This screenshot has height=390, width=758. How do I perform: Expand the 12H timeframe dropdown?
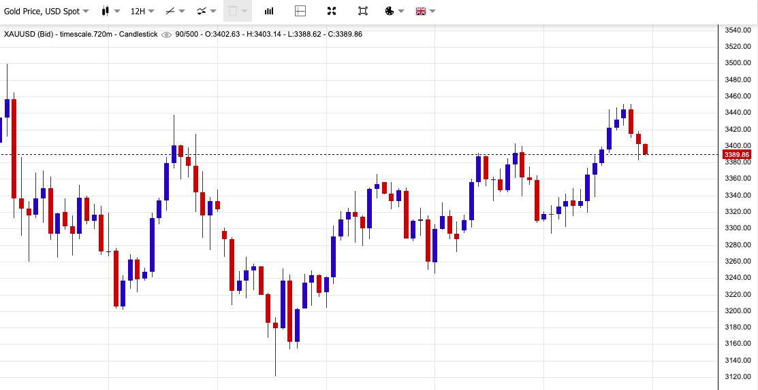[142, 11]
